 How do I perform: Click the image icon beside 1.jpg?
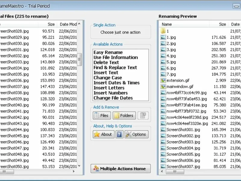coord(163,37)
